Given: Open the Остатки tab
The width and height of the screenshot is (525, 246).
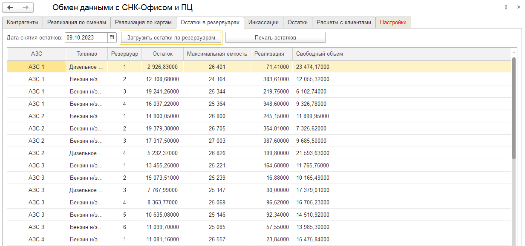Looking at the screenshot, I should [x=297, y=23].
